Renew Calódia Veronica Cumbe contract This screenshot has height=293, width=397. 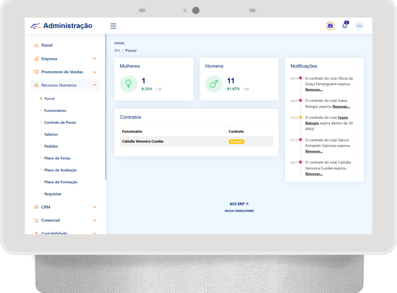pos(314,174)
